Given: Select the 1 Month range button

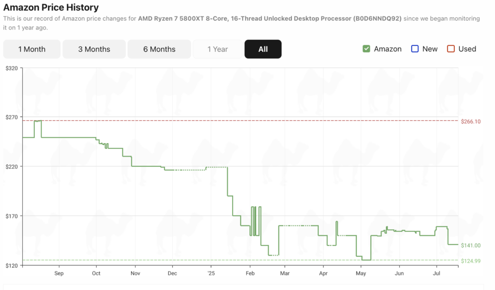Looking at the screenshot, I should coord(32,49).
